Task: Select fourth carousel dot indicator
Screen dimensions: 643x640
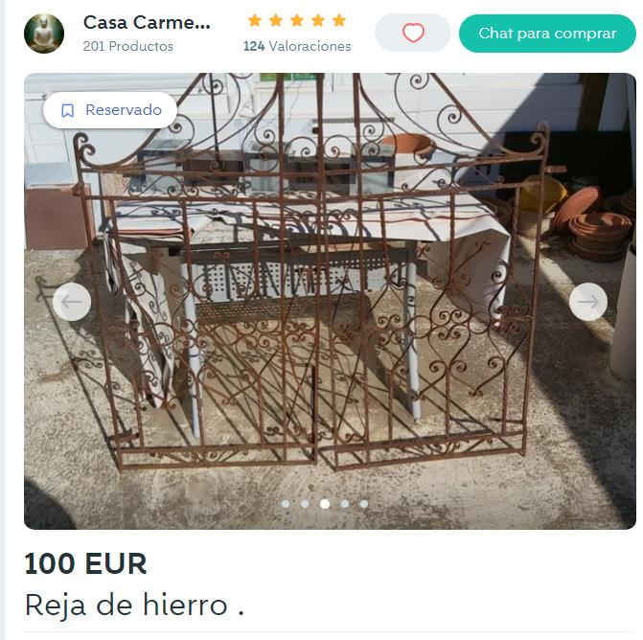Action: pos(345,504)
